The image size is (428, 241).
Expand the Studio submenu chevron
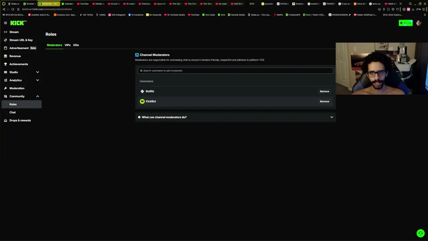tap(37, 72)
